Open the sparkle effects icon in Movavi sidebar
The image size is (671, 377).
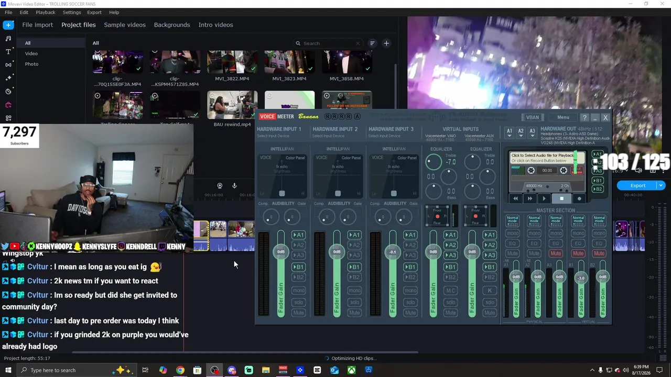8,78
